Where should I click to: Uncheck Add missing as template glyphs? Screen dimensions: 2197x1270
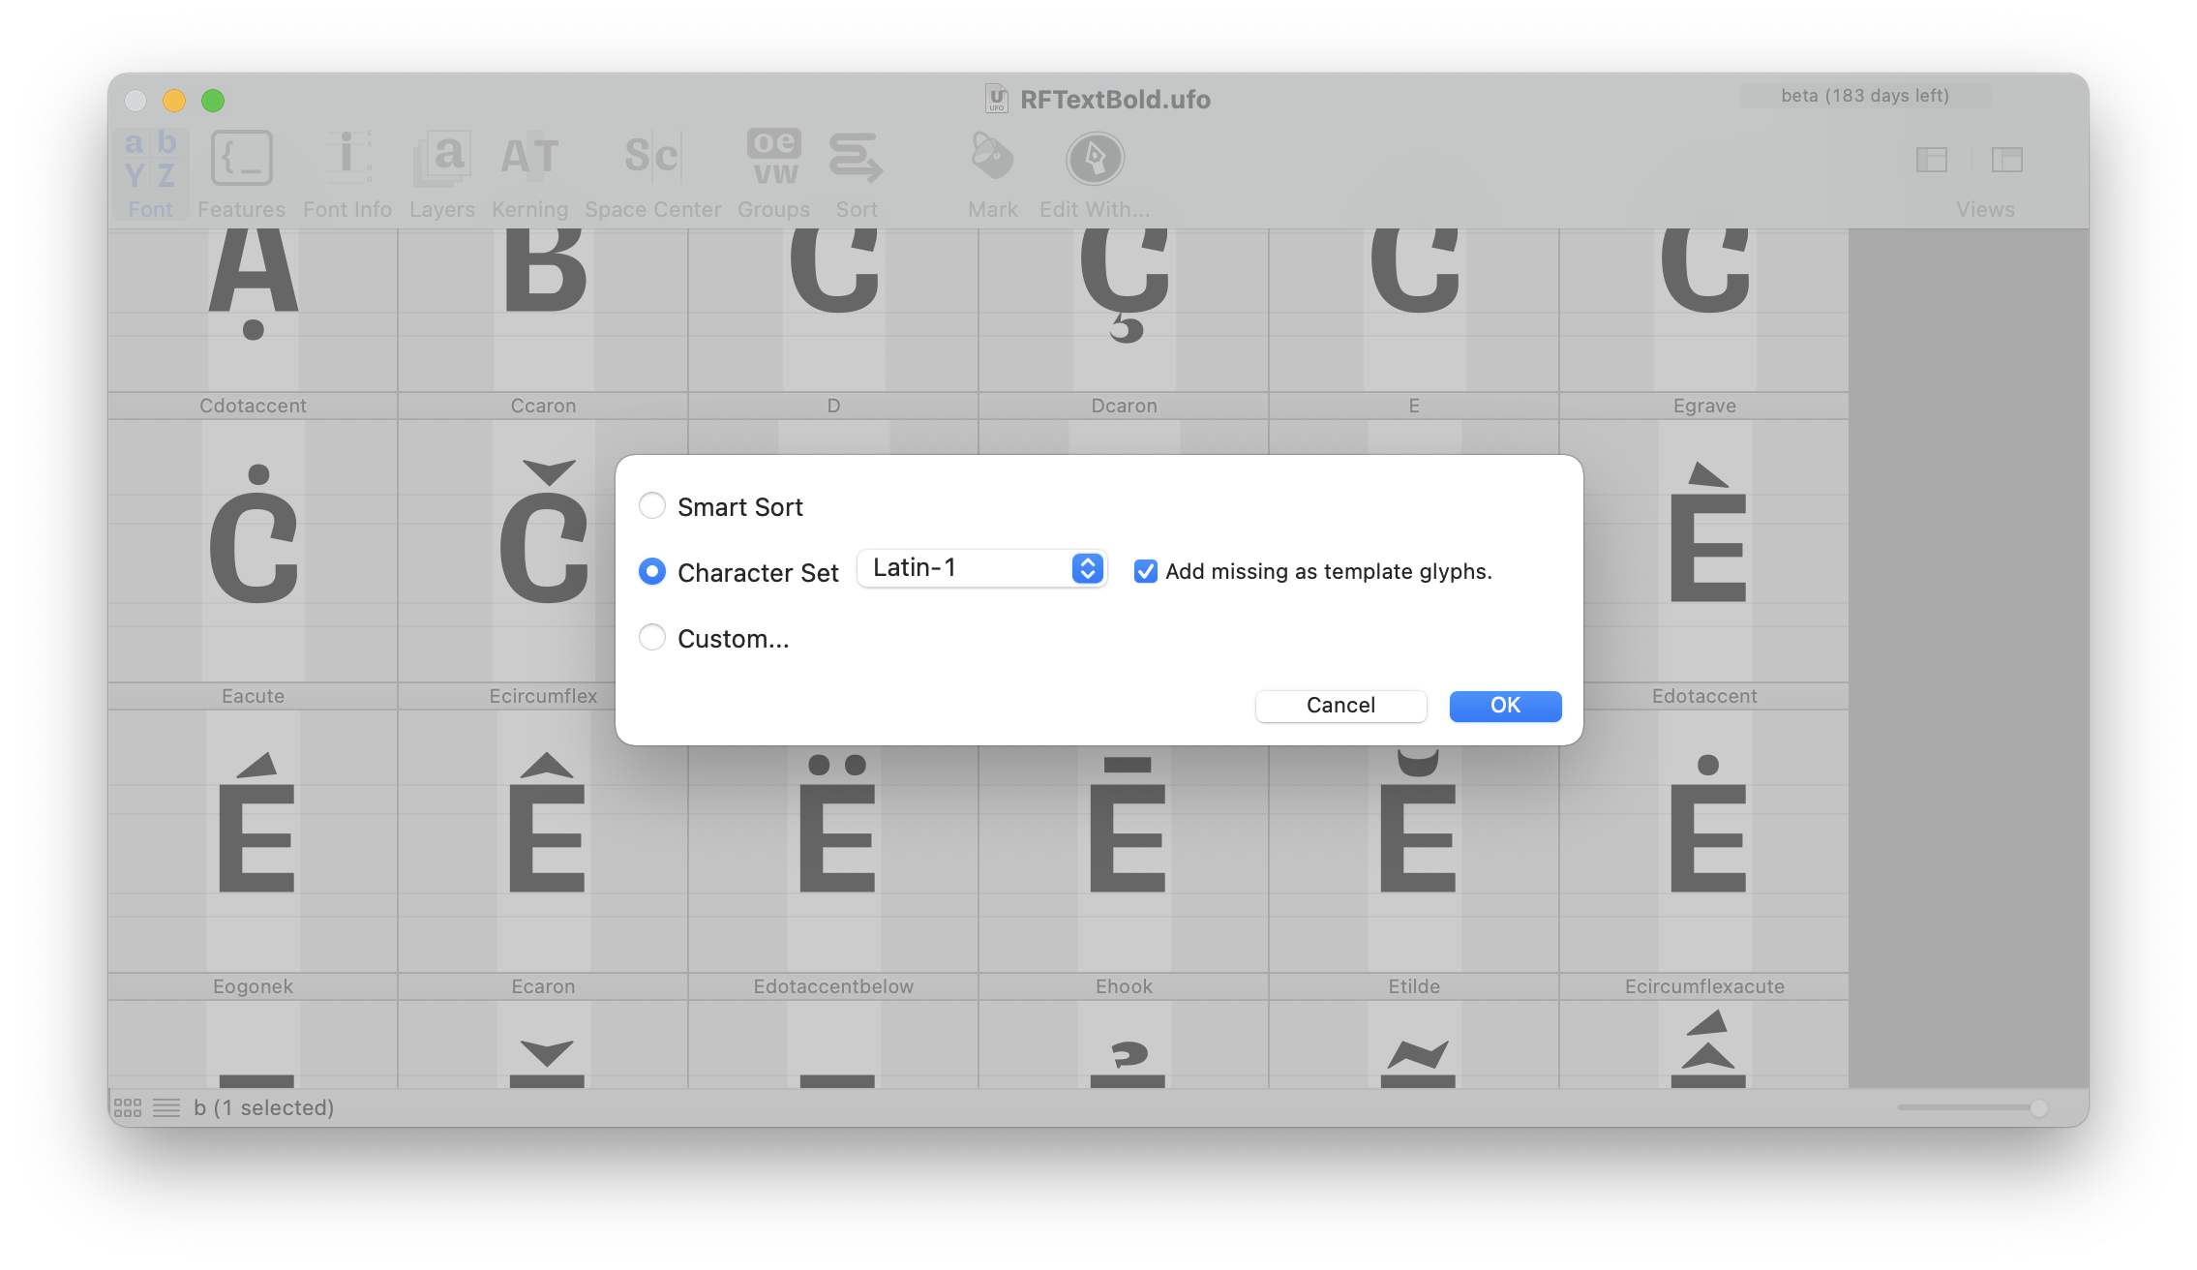coord(1146,571)
